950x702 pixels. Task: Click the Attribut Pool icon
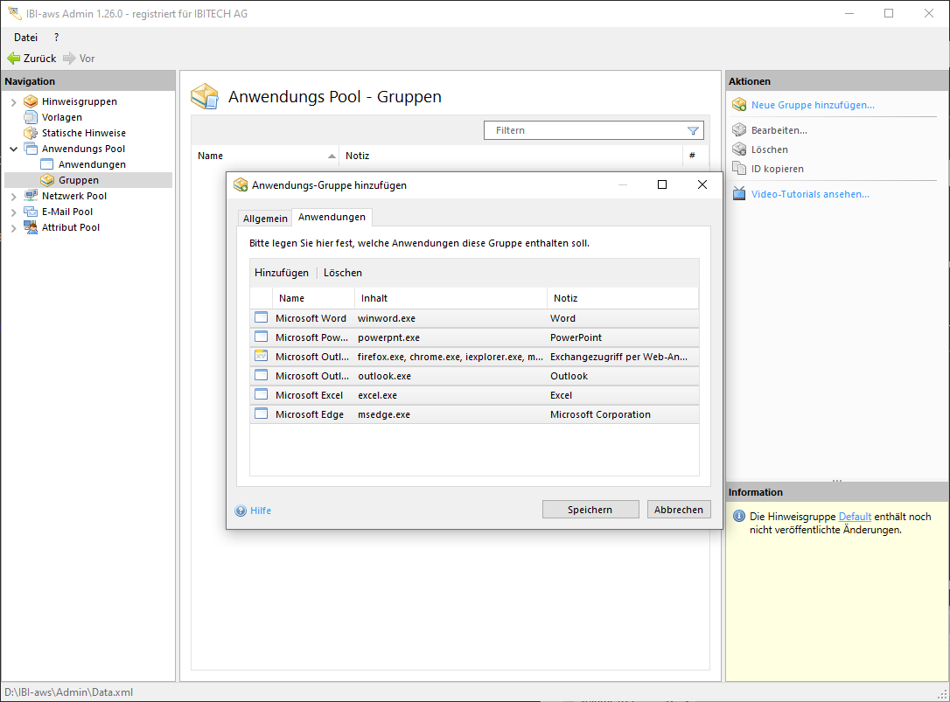[31, 227]
